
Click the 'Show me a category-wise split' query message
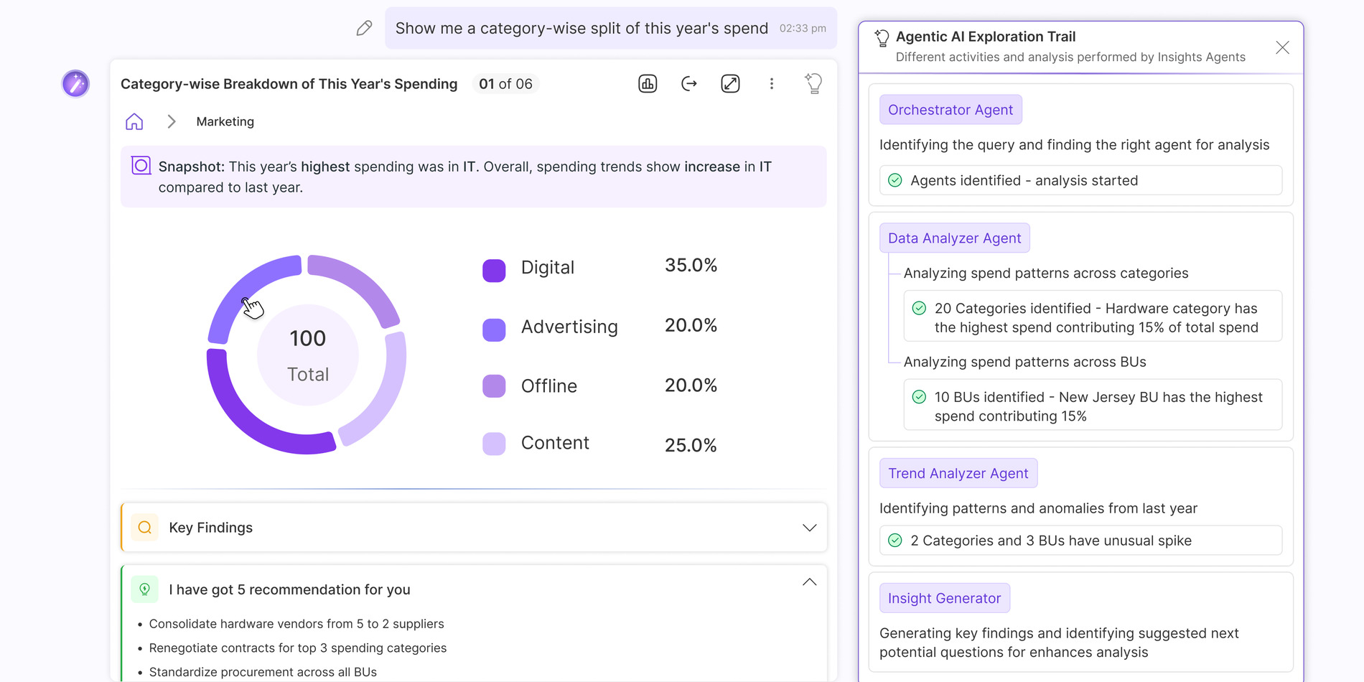(x=611, y=28)
